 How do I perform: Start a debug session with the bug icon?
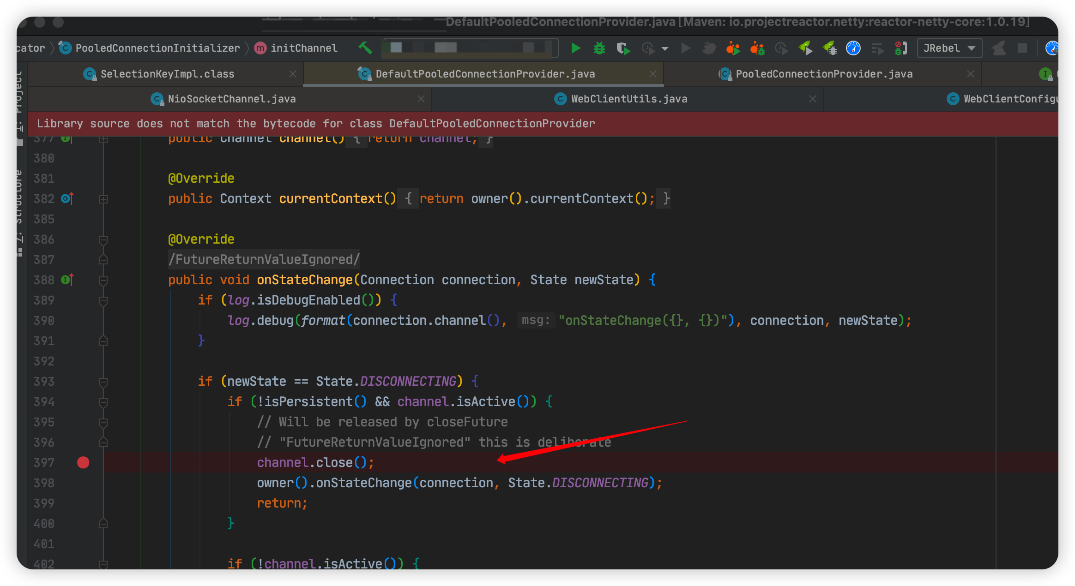click(x=599, y=48)
